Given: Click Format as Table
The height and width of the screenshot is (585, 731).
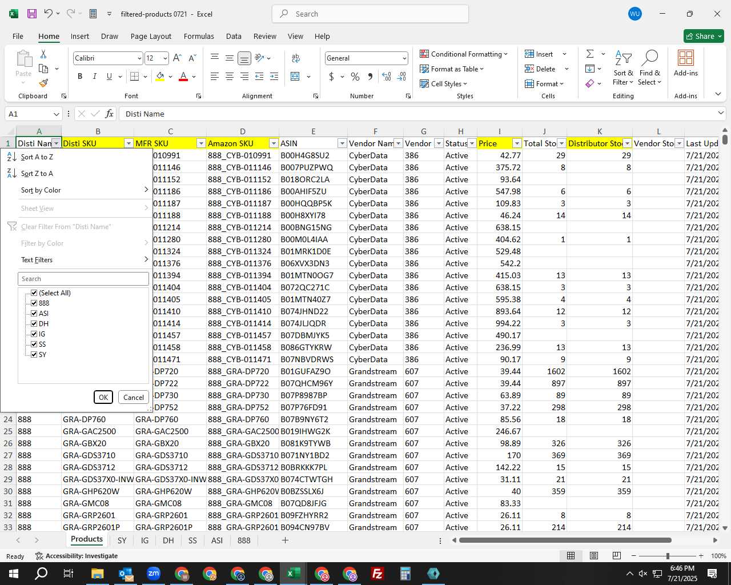Looking at the screenshot, I should pyautogui.click(x=452, y=69).
